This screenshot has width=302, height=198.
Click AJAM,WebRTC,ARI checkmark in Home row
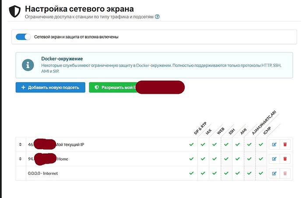[249, 159]
